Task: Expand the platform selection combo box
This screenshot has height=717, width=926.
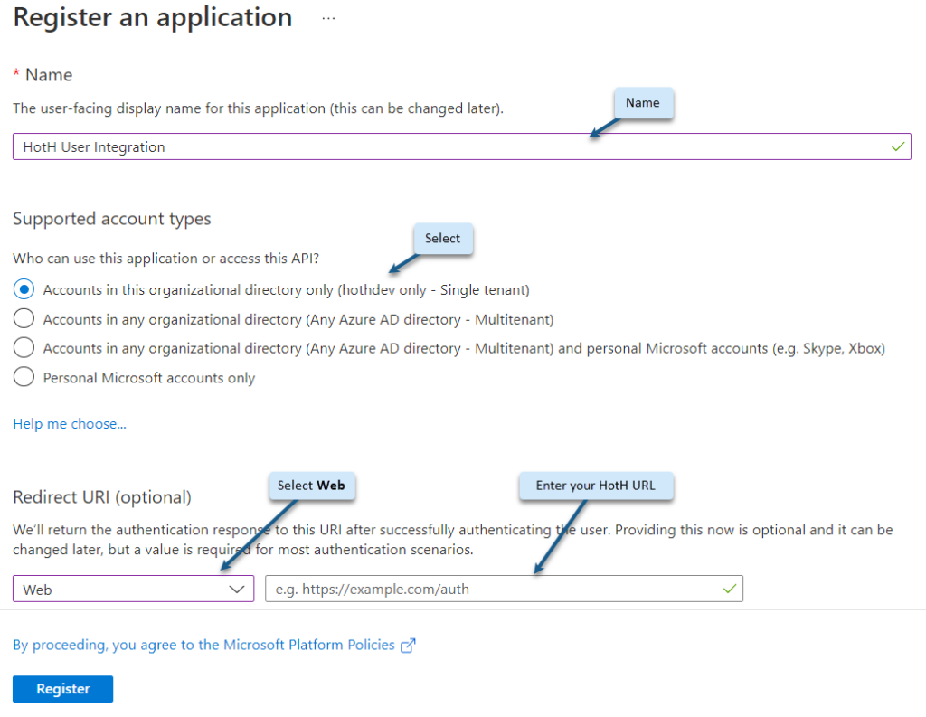Action: pyautogui.click(x=131, y=589)
